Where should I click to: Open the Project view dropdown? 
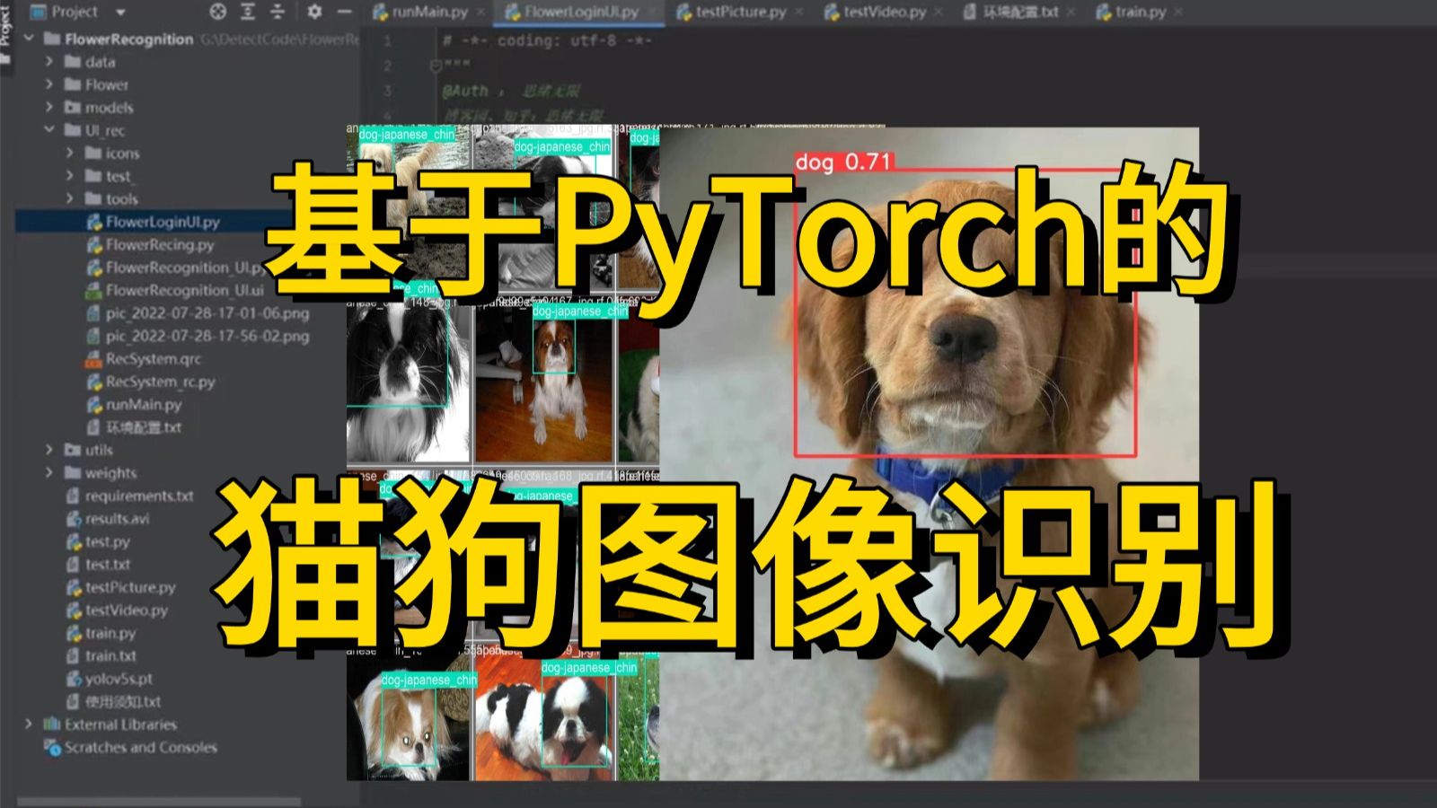click(120, 13)
